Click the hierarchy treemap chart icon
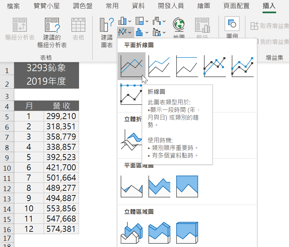The height and width of the screenshot is (247, 289). (140, 21)
